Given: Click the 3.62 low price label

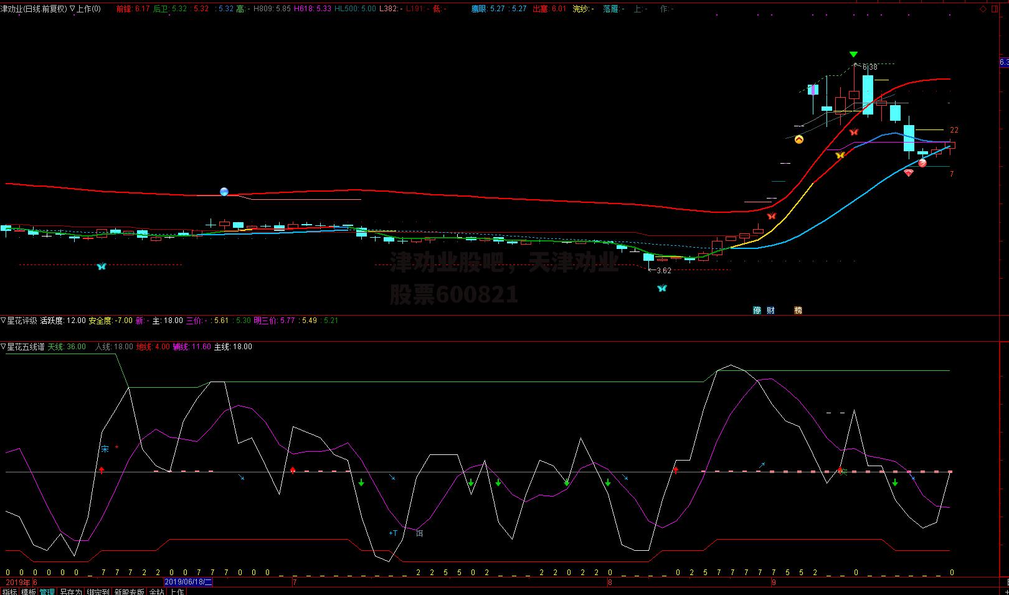Looking at the screenshot, I should pyautogui.click(x=664, y=271).
